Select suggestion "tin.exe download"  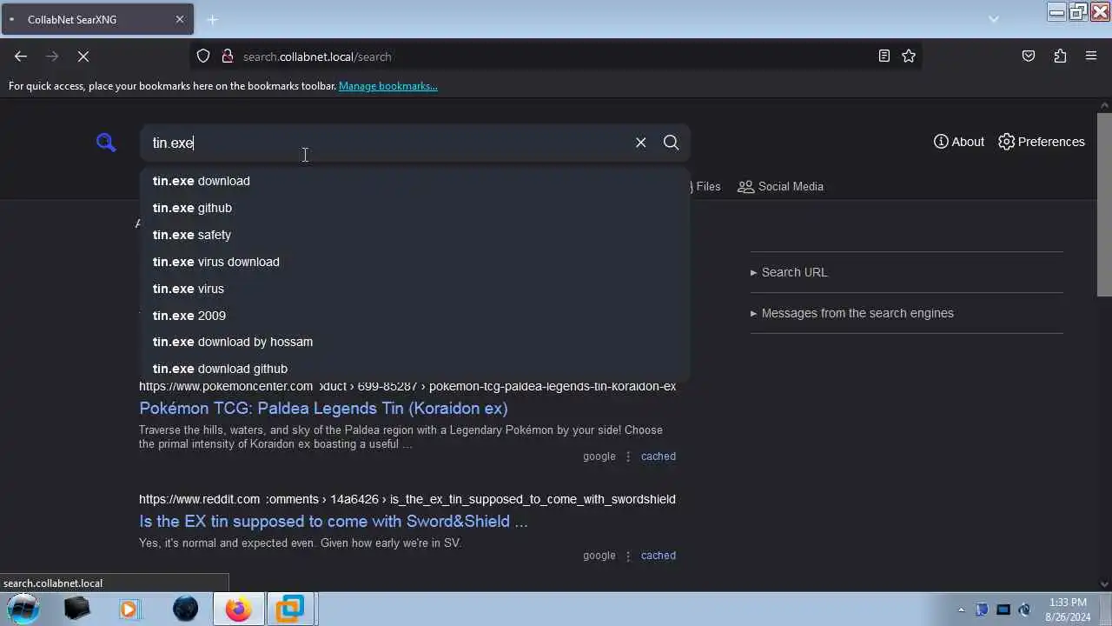tap(415, 181)
